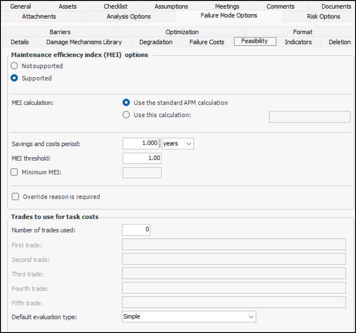Screen dimensions: 356x333
Task: Click the Number of trades used field
Action: [x=136, y=230]
